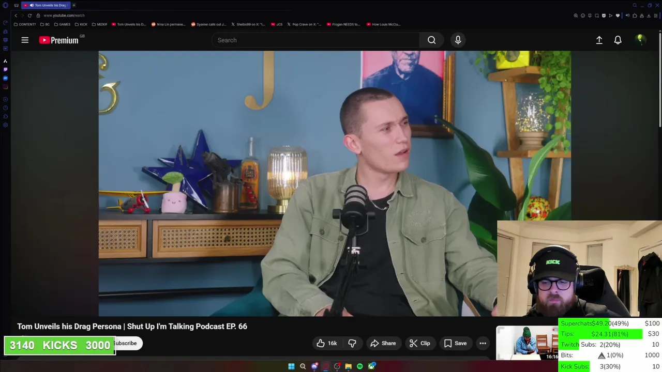Save the video to a playlist

point(455,343)
